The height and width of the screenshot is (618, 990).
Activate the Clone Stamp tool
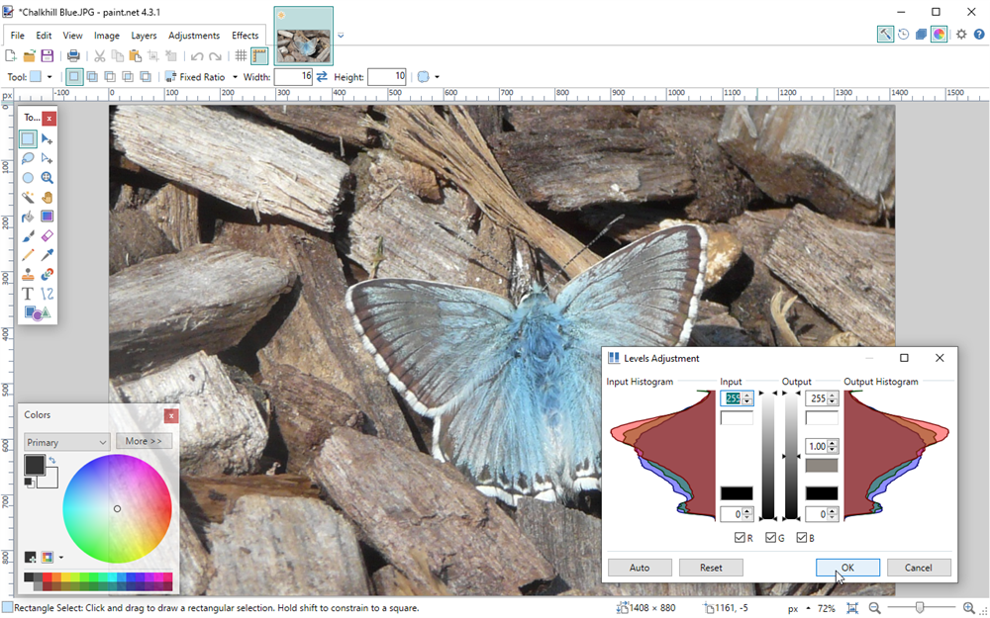point(28,275)
